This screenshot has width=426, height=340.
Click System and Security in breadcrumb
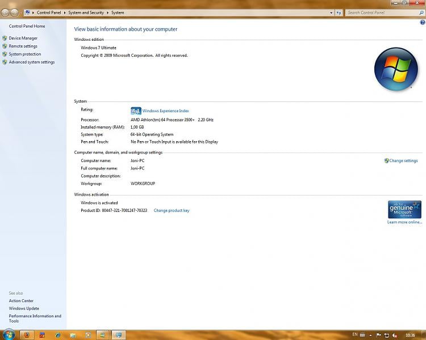tap(86, 12)
